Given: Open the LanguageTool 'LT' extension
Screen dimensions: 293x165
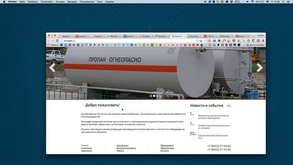Looking at the screenshot, I should tap(253, 41).
